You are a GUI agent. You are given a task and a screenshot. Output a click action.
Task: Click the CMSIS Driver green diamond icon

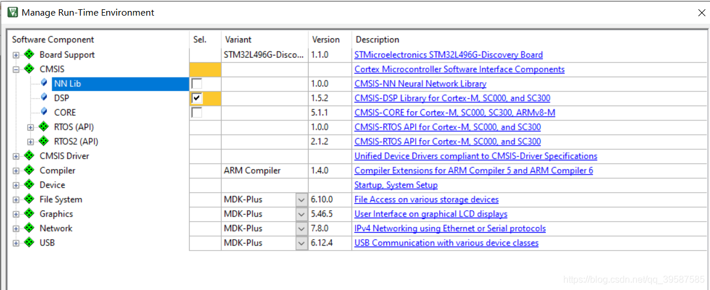click(x=29, y=156)
